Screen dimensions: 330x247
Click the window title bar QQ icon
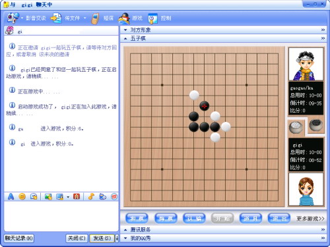tap(6, 5)
